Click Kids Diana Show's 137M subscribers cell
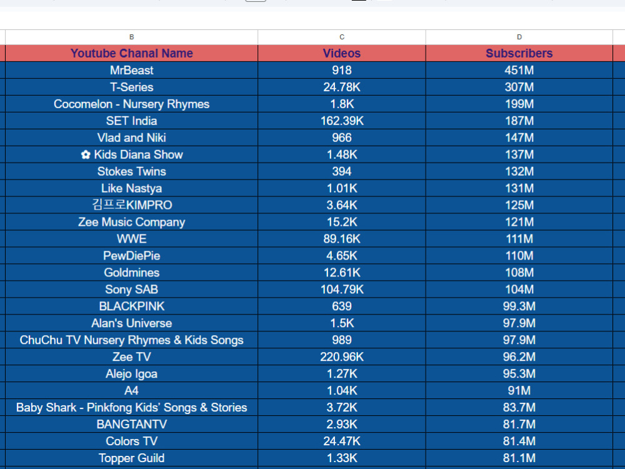 519,154
